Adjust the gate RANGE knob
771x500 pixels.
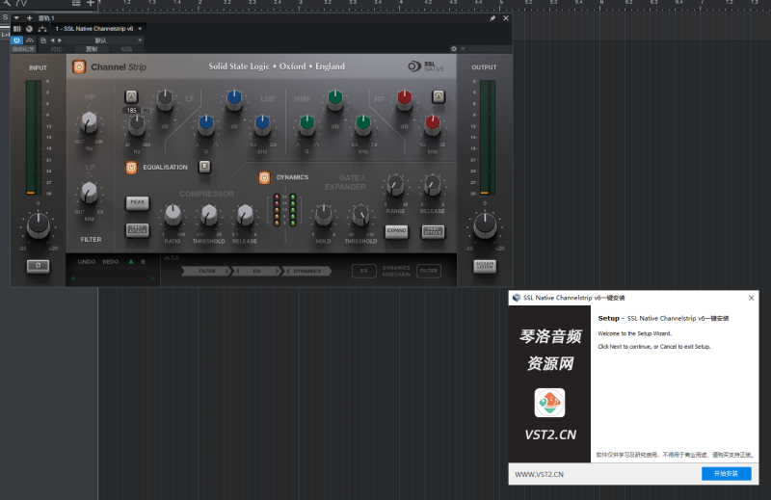point(395,185)
